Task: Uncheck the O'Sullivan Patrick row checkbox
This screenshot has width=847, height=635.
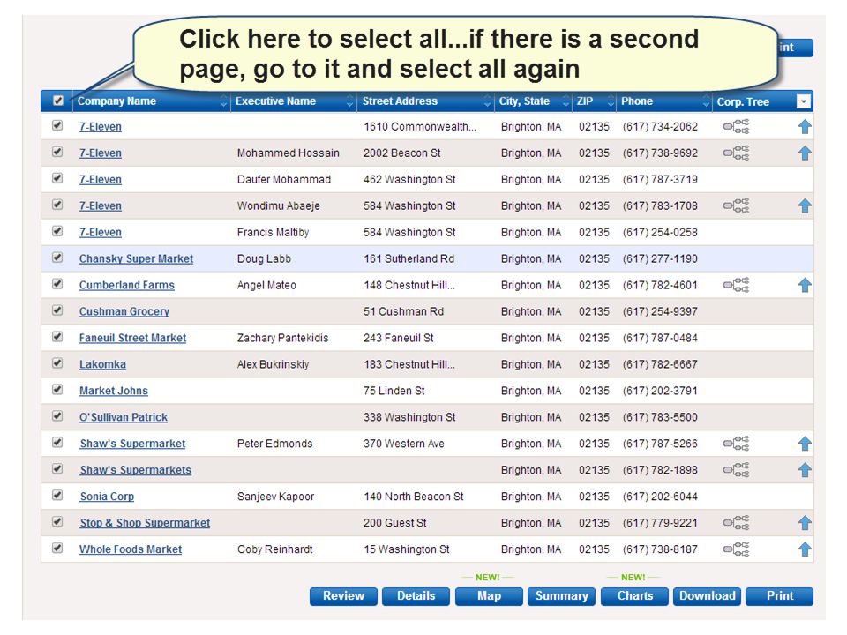Action: point(57,416)
